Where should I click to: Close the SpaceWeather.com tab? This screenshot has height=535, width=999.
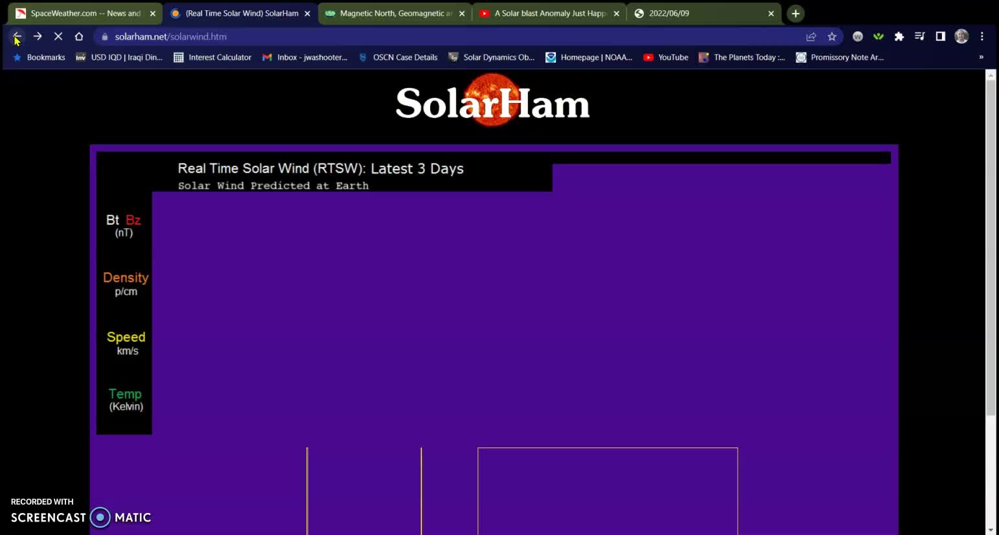tap(153, 14)
